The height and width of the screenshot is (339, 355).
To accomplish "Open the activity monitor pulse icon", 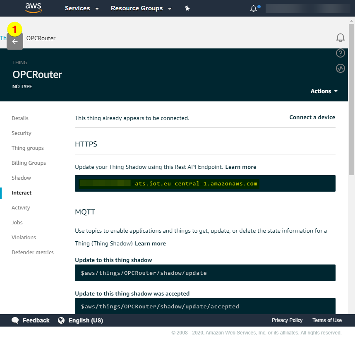I will pyautogui.click(x=340, y=68).
